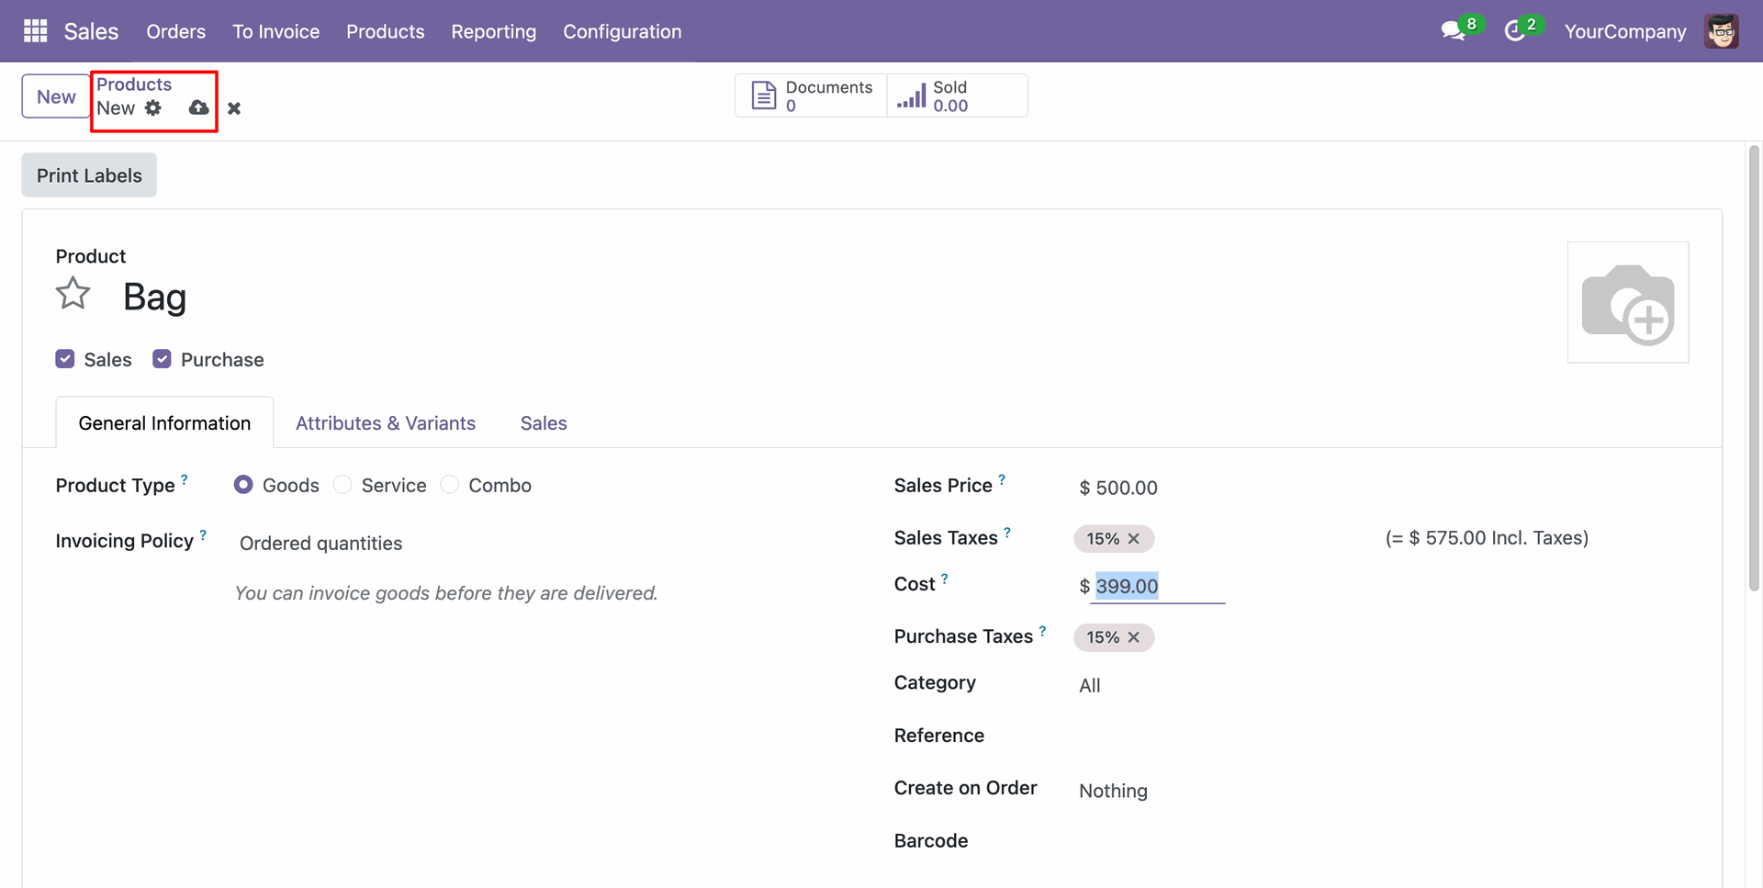Viewport: 1763px width, 888px height.
Task: Remove the 15% Sales Taxes tag
Action: pyautogui.click(x=1134, y=539)
